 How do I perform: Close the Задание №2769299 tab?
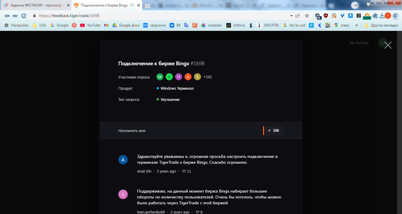(x=68, y=5)
